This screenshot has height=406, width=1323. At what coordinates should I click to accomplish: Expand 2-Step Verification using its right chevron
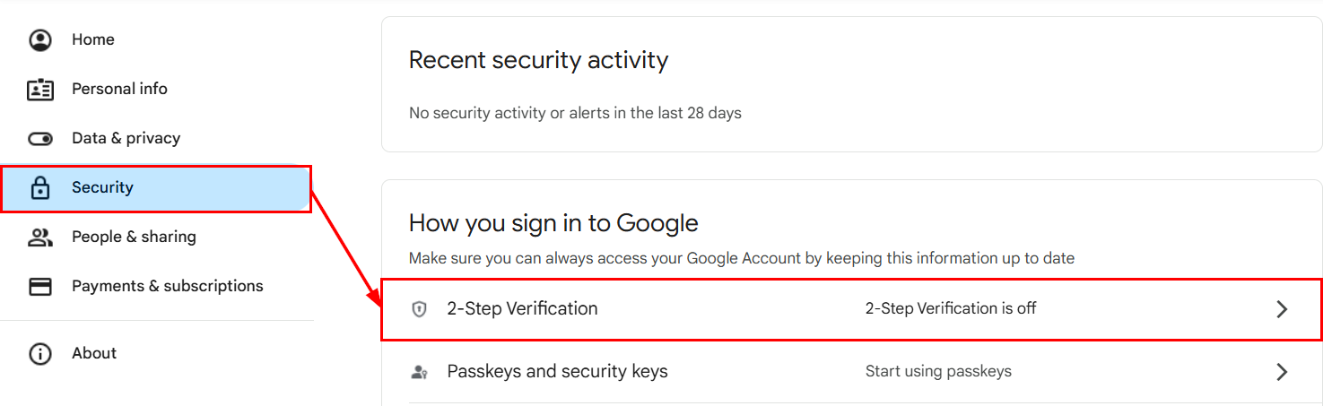[1282, 309]
